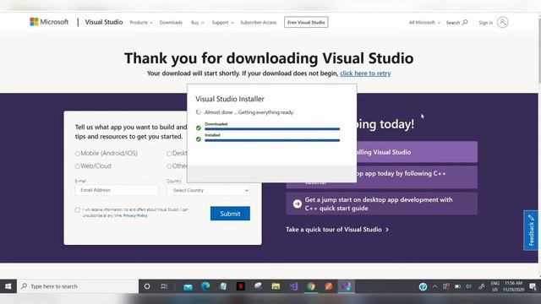
Task: Submit the app interest form
Action: coord(230,214)
